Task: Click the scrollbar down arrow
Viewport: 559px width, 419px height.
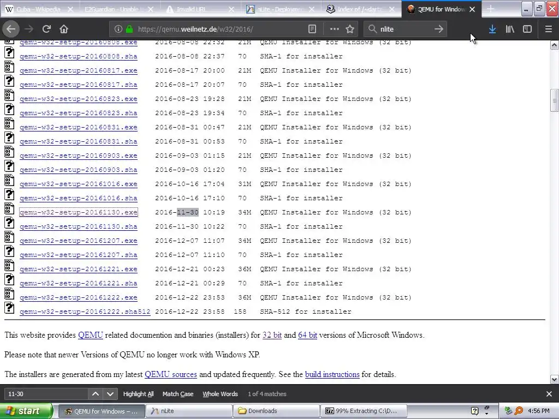Action: [x=555, y=379]
